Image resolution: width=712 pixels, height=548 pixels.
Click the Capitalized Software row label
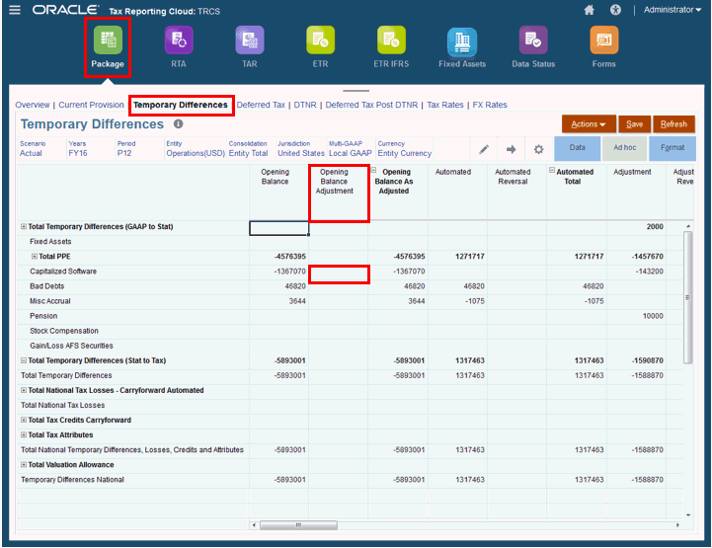click(x=63, y=272)
